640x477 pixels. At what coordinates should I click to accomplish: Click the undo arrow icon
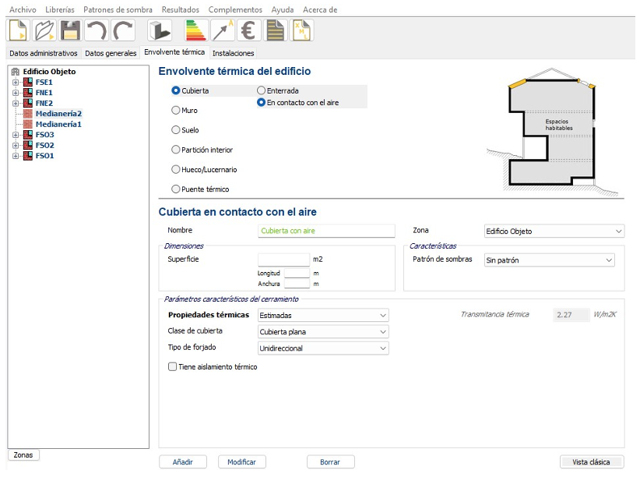(97, 31)
